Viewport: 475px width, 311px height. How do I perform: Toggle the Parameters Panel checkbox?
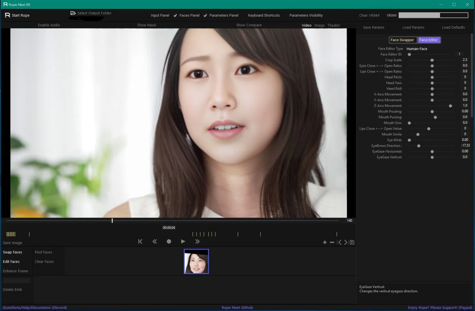point(205,15)
